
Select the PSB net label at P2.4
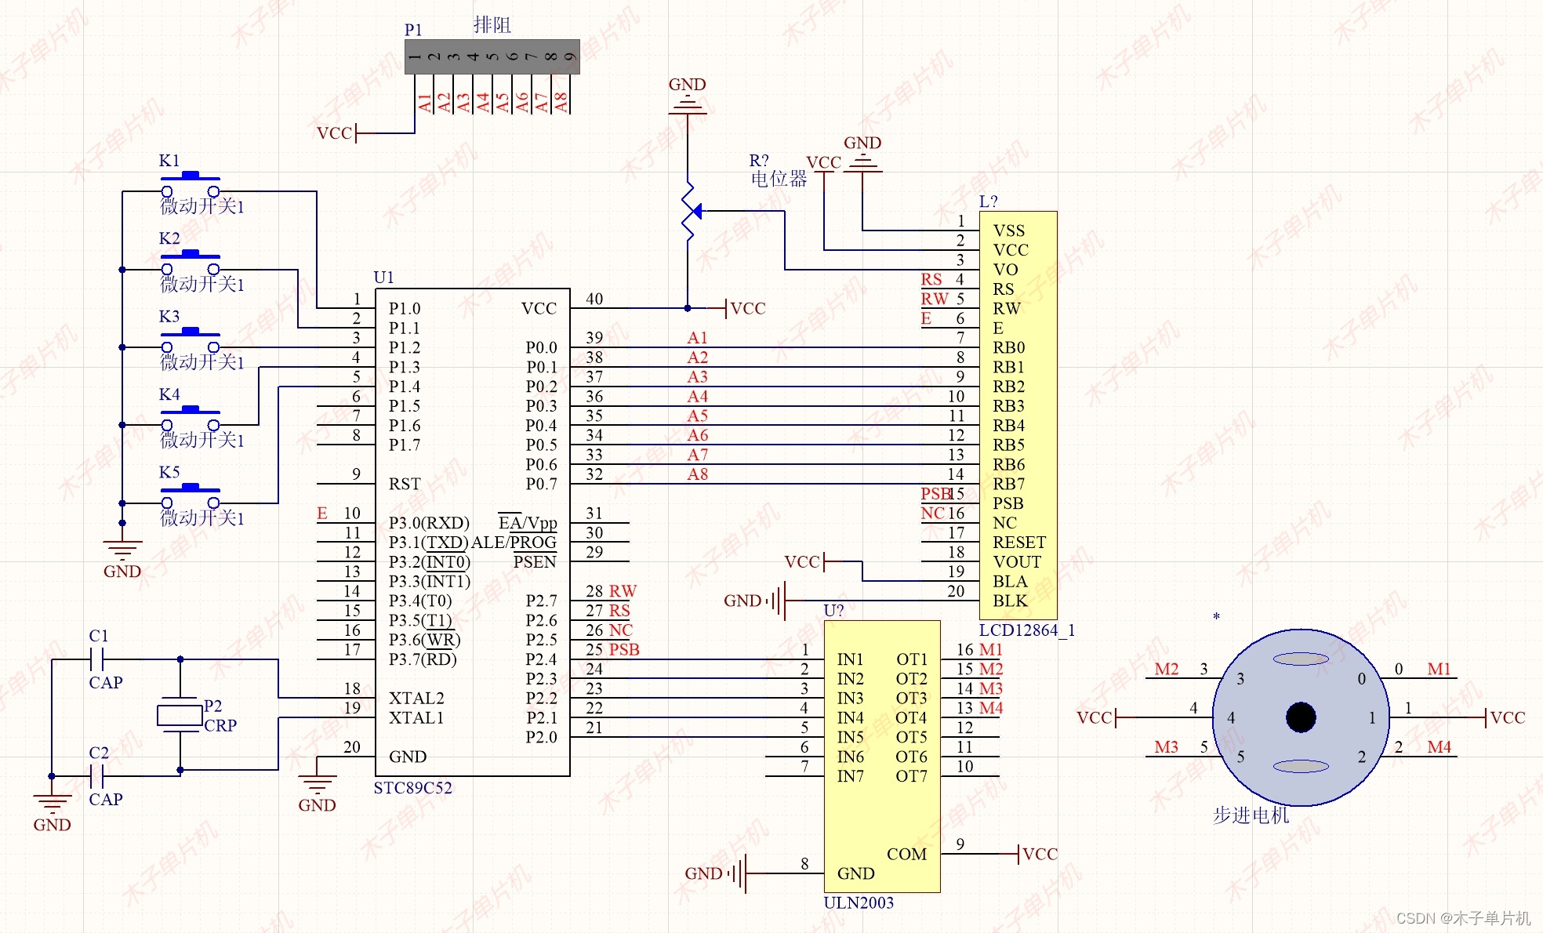click(624, 650)
